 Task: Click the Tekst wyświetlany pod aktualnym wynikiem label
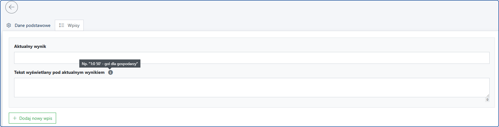tap(59, 72)
